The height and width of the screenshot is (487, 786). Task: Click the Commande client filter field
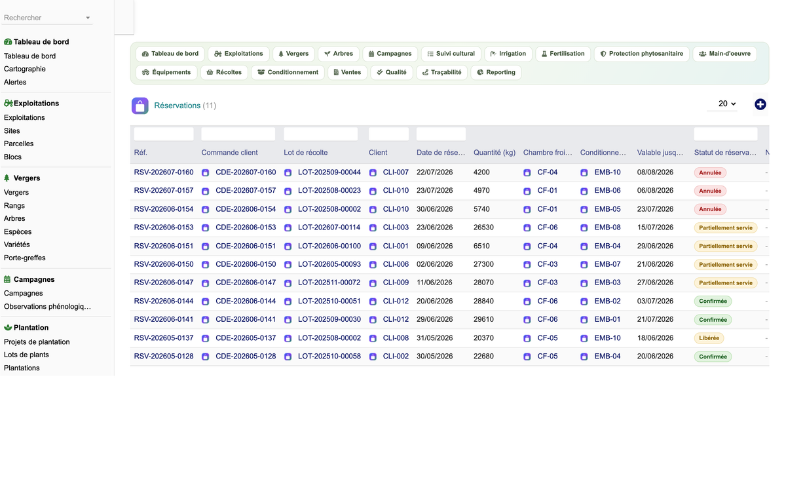(238, 134)
